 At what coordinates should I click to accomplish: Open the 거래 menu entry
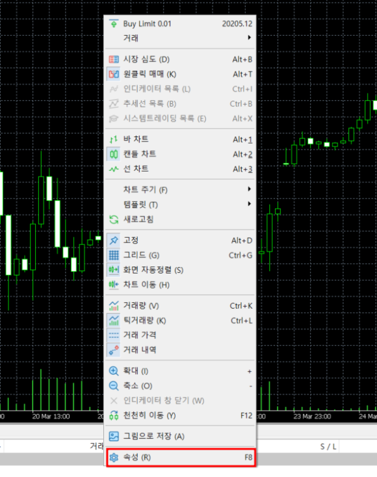coord(180,38)
